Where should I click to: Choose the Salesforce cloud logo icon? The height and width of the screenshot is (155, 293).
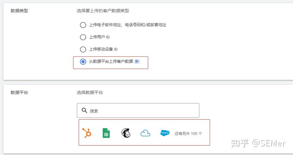tap(165, 133)
